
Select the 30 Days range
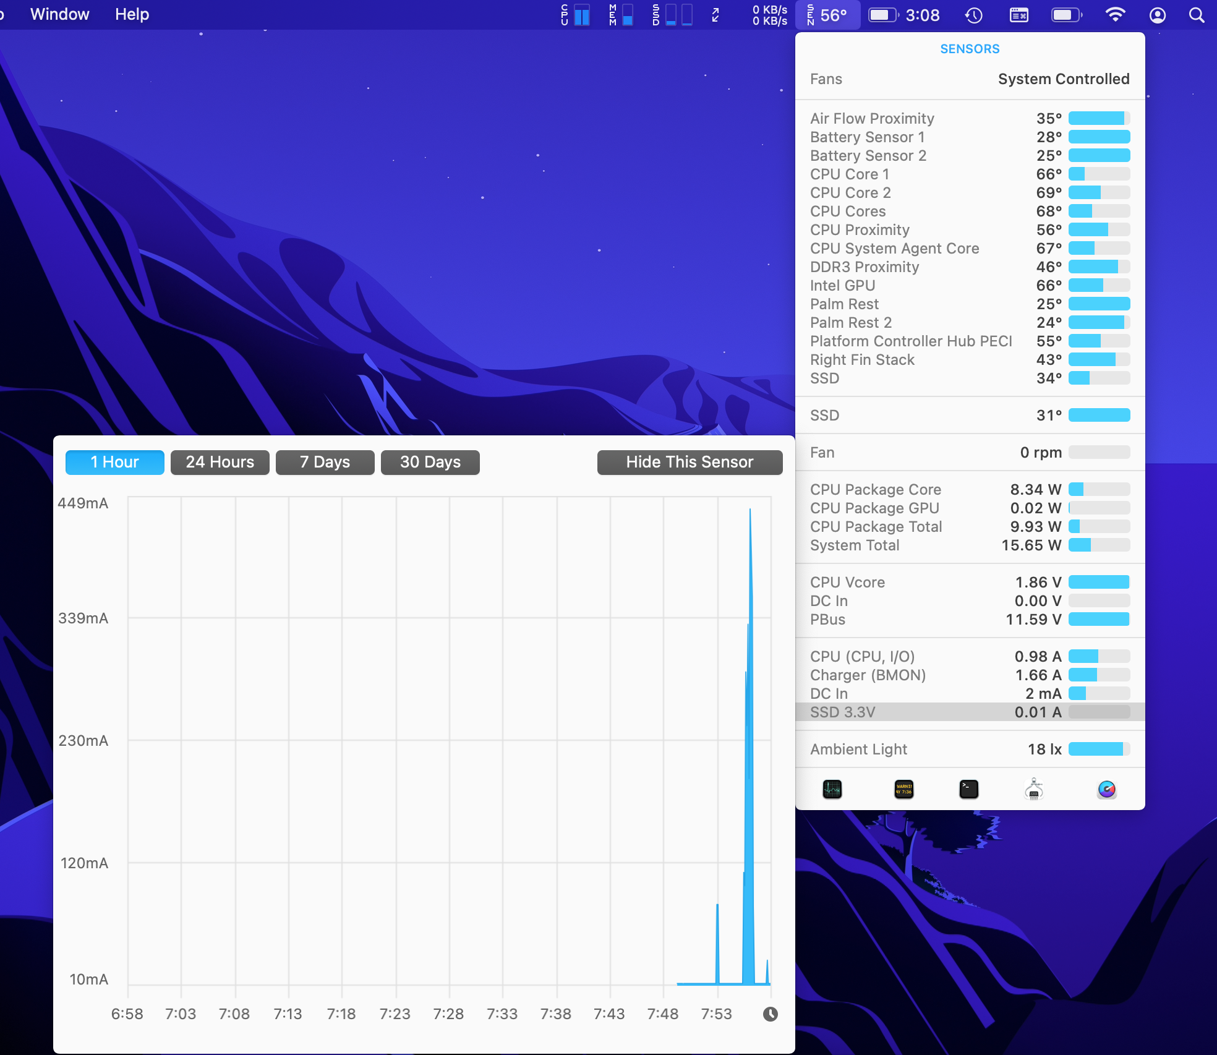430,462
